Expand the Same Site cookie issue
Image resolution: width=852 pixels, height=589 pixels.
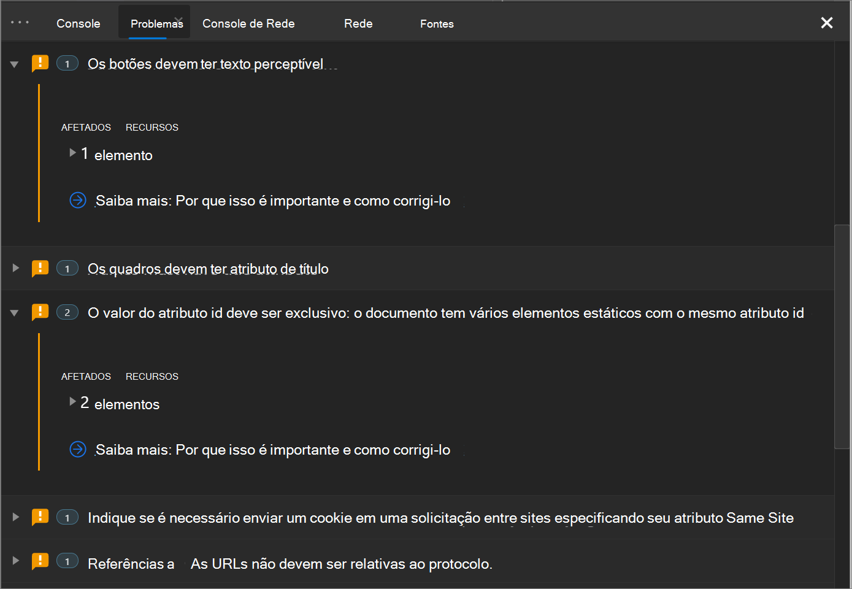click(x=15, y=517)
